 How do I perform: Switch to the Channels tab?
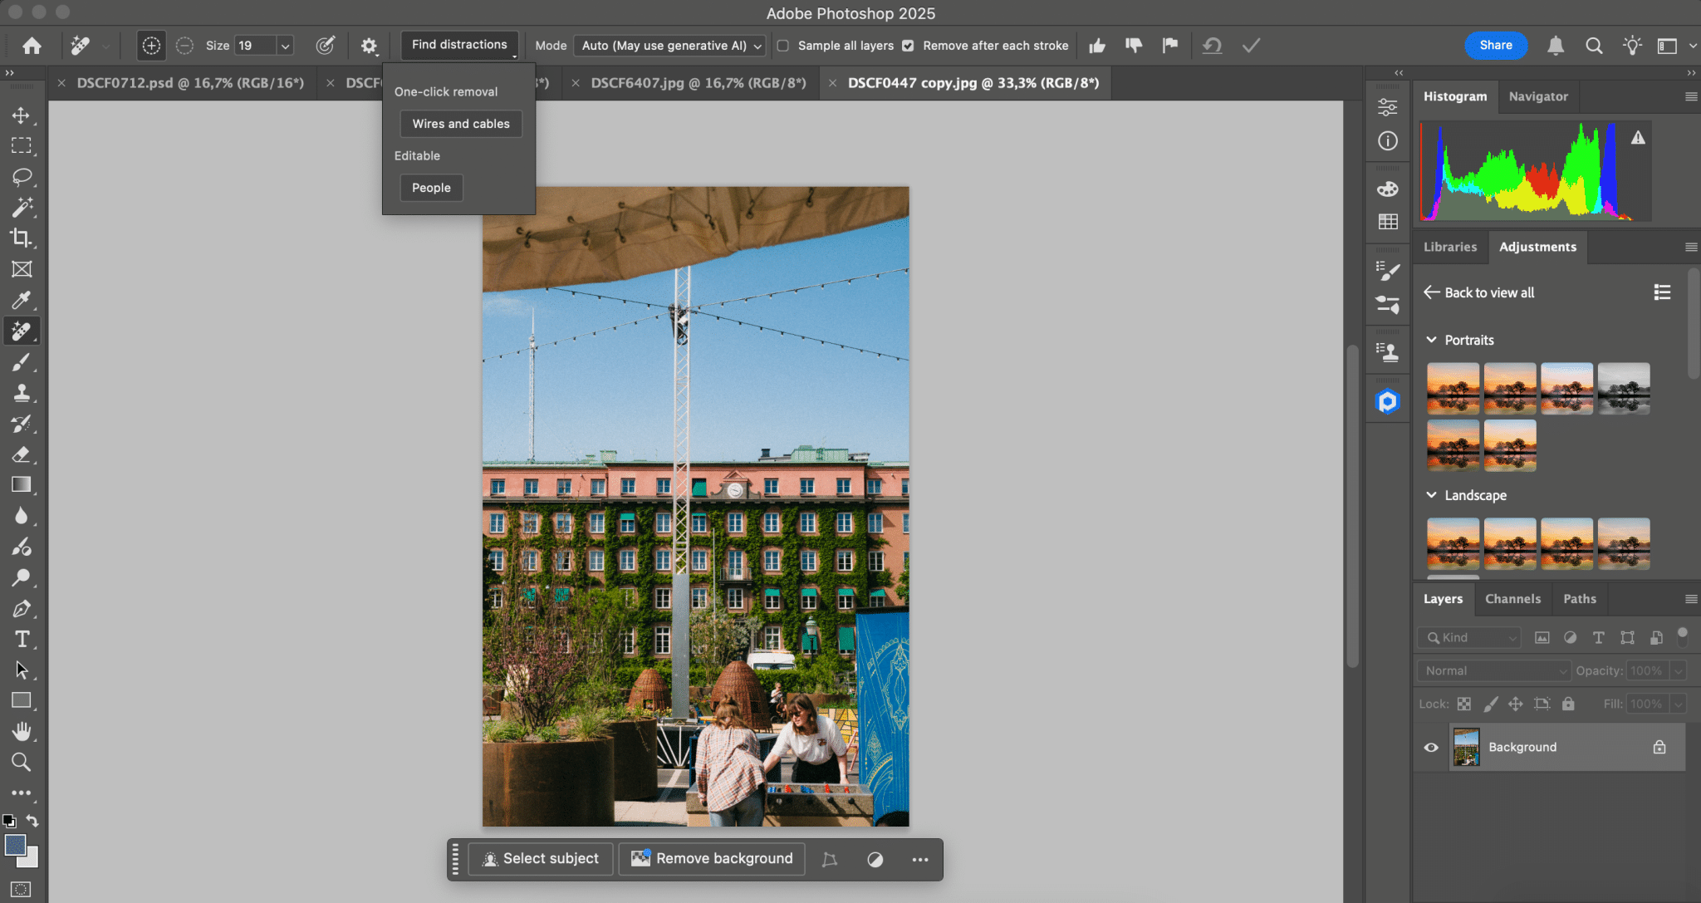(1512, 598)
